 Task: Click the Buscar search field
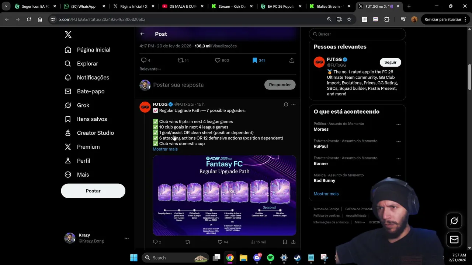[357, 34]
